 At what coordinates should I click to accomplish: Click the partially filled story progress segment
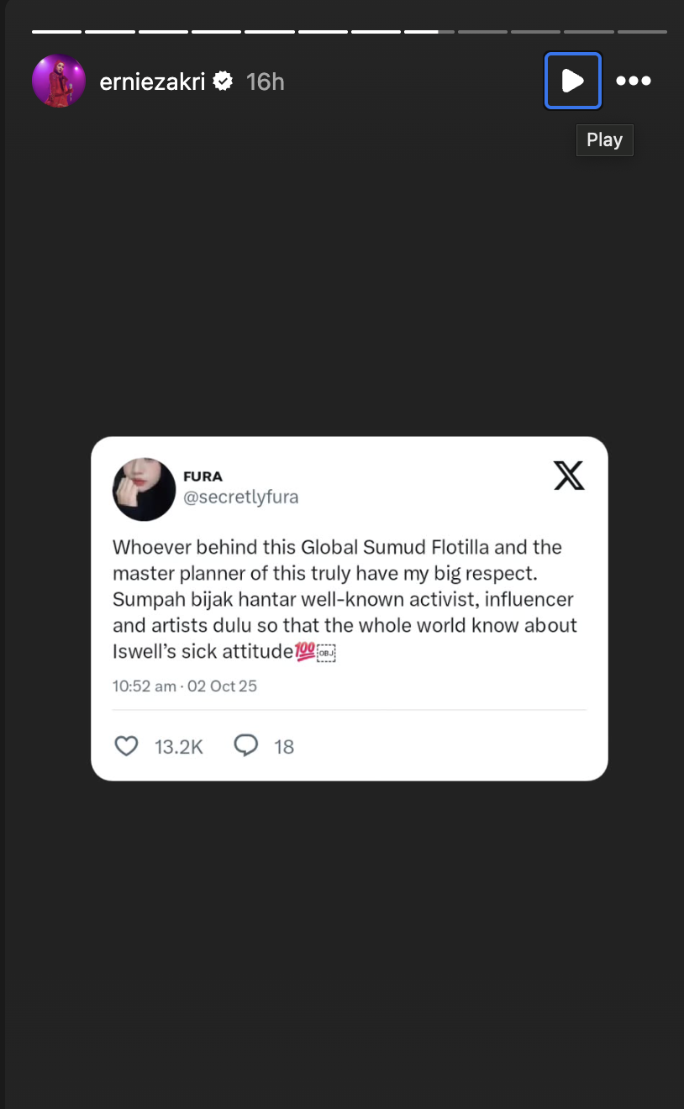429,32
